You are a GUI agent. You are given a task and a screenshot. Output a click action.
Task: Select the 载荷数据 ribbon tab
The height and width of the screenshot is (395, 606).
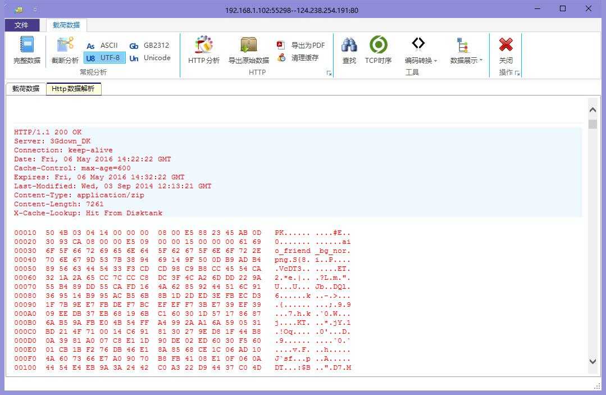(x=66, y=25)
